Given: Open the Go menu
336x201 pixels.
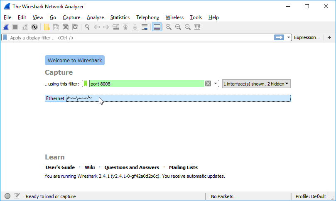Looking at the screenshot, I should click(53, 17).
